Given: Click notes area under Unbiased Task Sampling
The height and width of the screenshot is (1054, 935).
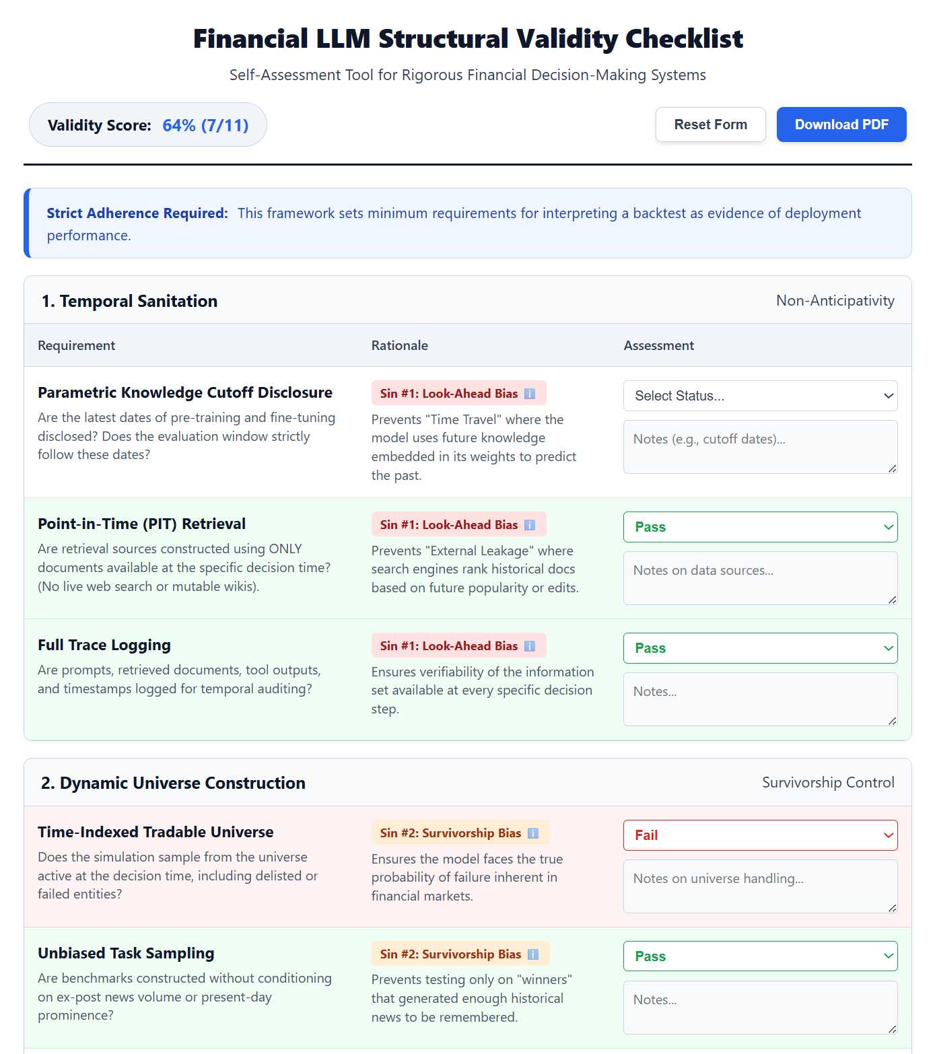Looking at the screenshot, I should [760, 1007].
